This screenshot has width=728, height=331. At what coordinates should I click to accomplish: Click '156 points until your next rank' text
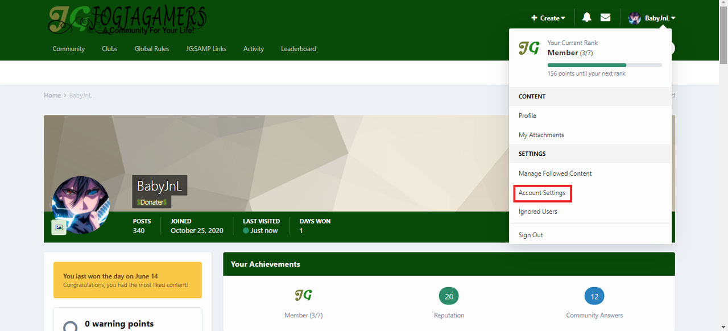tap(586, 74)
